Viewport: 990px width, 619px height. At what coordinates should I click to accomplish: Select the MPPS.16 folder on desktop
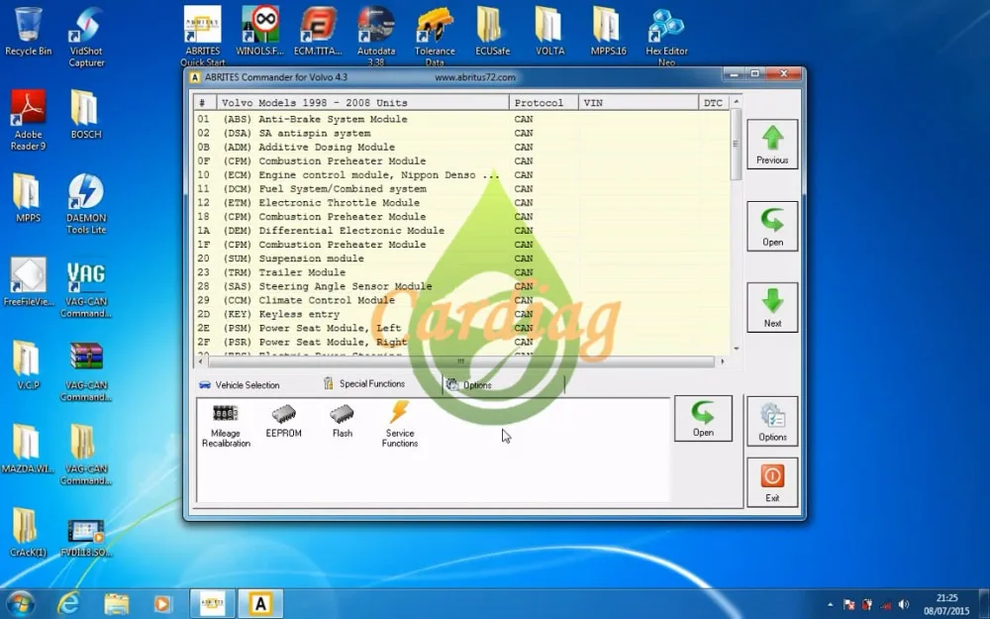608,32
